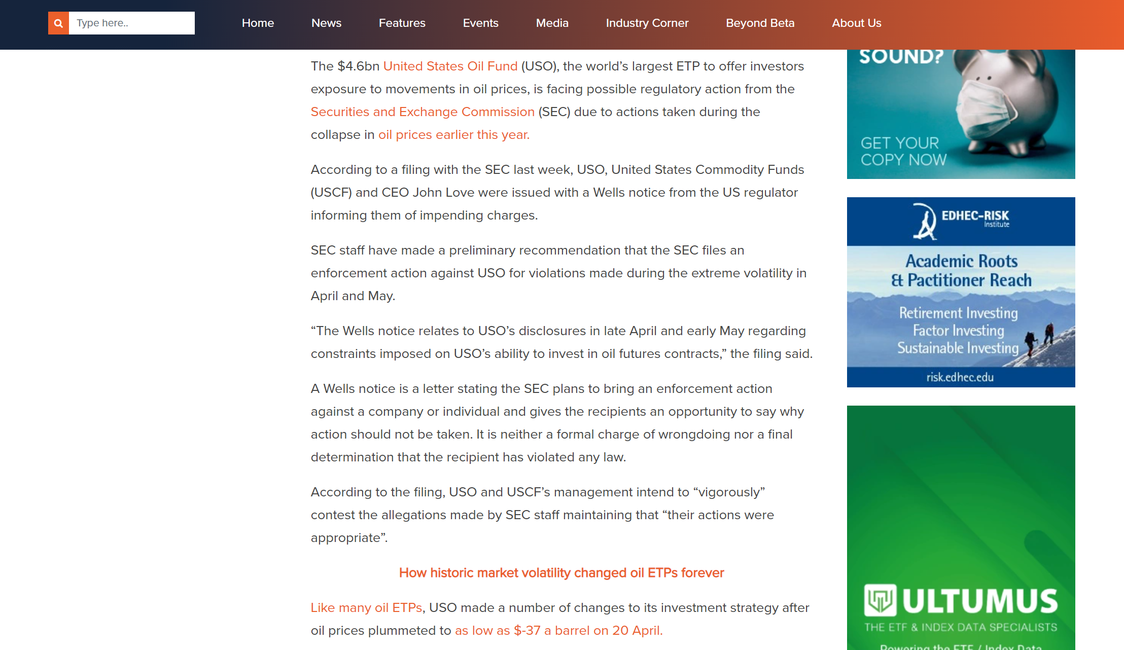Open the Events menu item
The image size is (1124, 650).
point(480,23)
